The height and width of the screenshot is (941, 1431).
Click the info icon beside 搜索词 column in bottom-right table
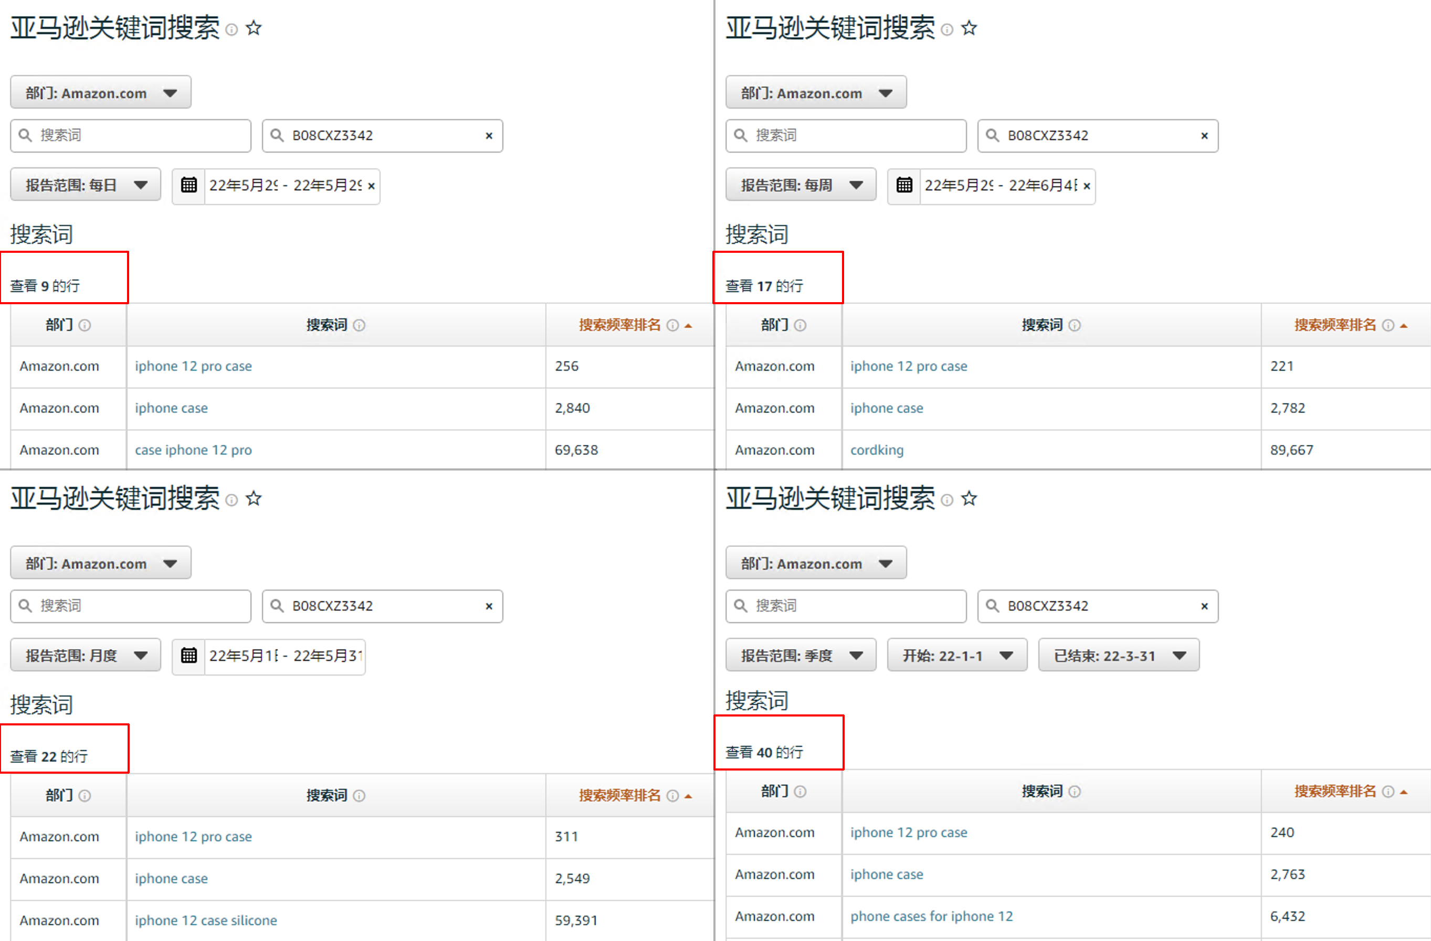click(x=1075, y=792)
